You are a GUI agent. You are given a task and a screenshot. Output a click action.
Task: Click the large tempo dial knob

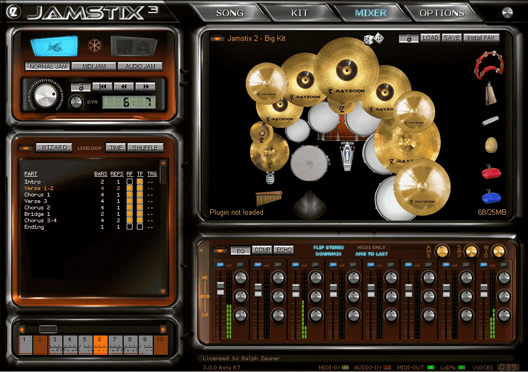pyautogui.click(x=46, y=96)
